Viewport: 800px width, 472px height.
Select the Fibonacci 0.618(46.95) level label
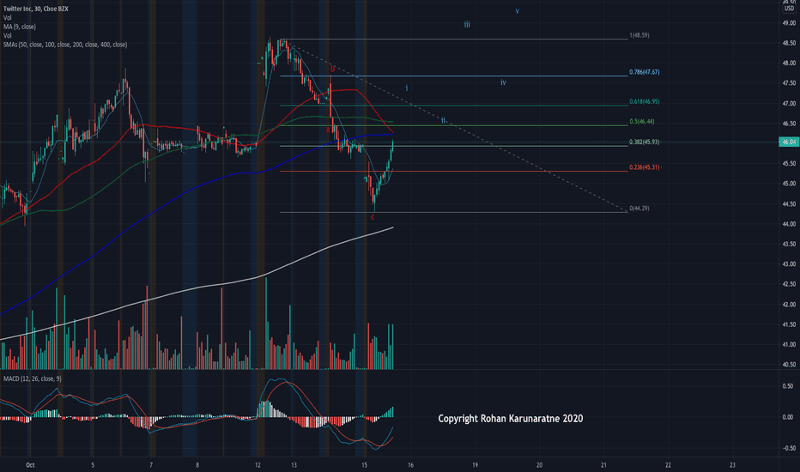click(645, 101)
